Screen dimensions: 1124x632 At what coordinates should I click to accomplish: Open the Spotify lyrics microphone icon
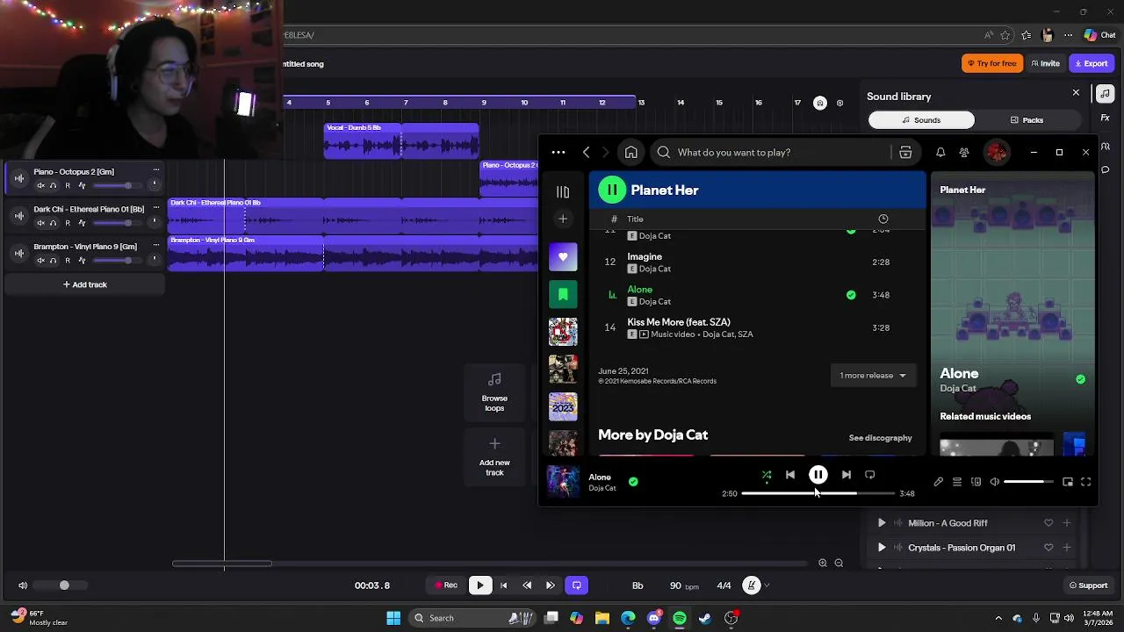point(938,482)
